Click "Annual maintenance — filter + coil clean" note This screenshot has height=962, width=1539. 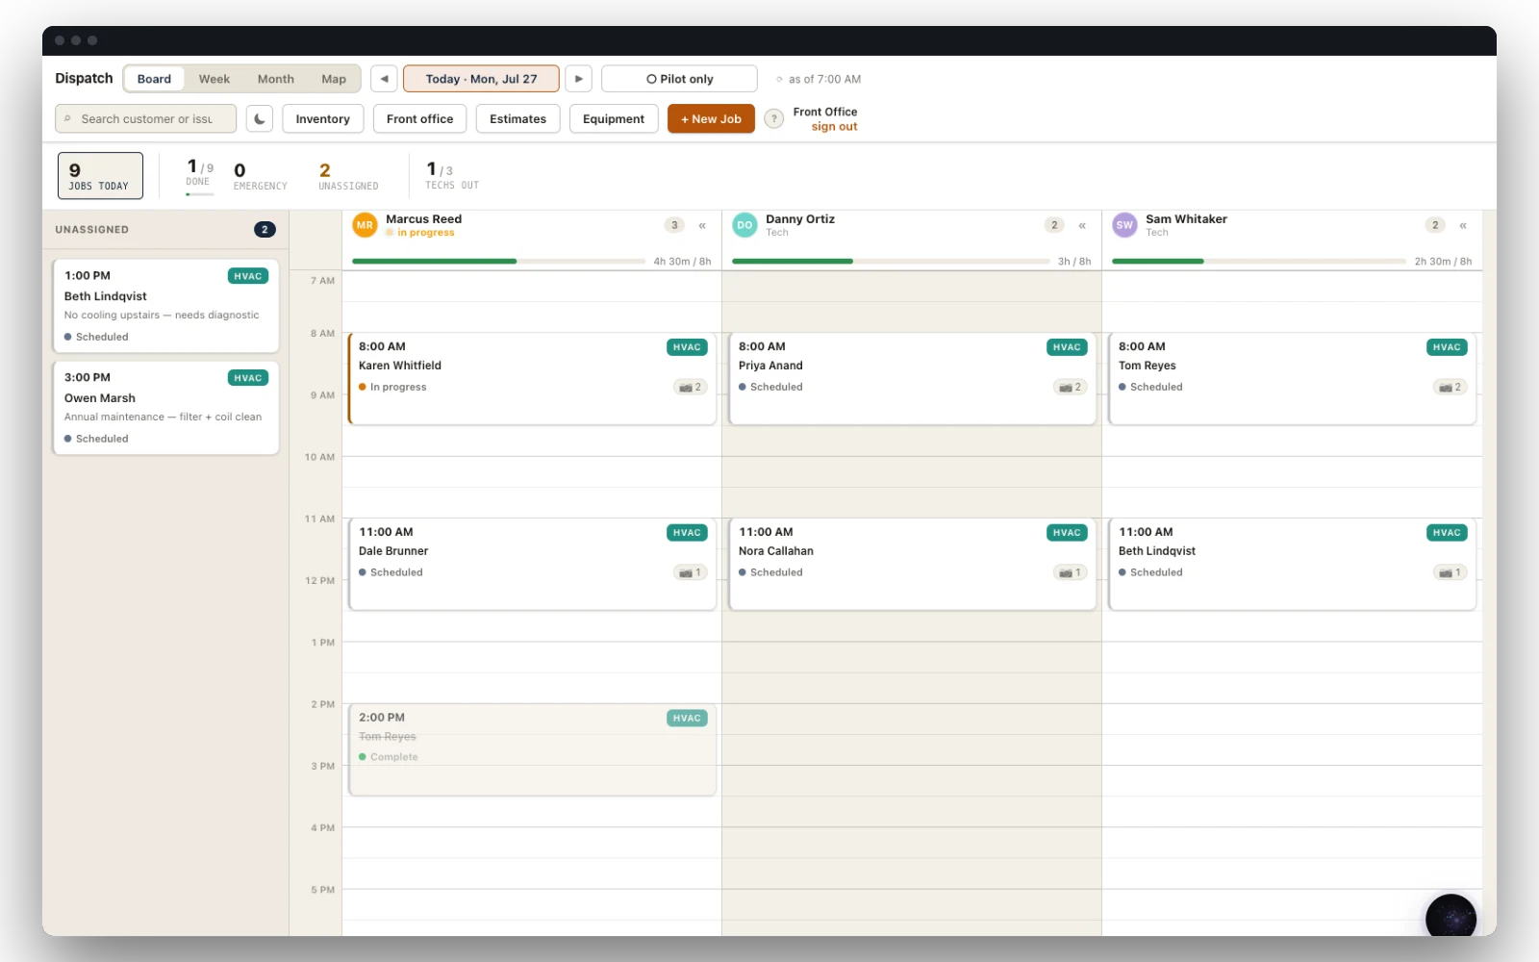(x=163, y=418)
